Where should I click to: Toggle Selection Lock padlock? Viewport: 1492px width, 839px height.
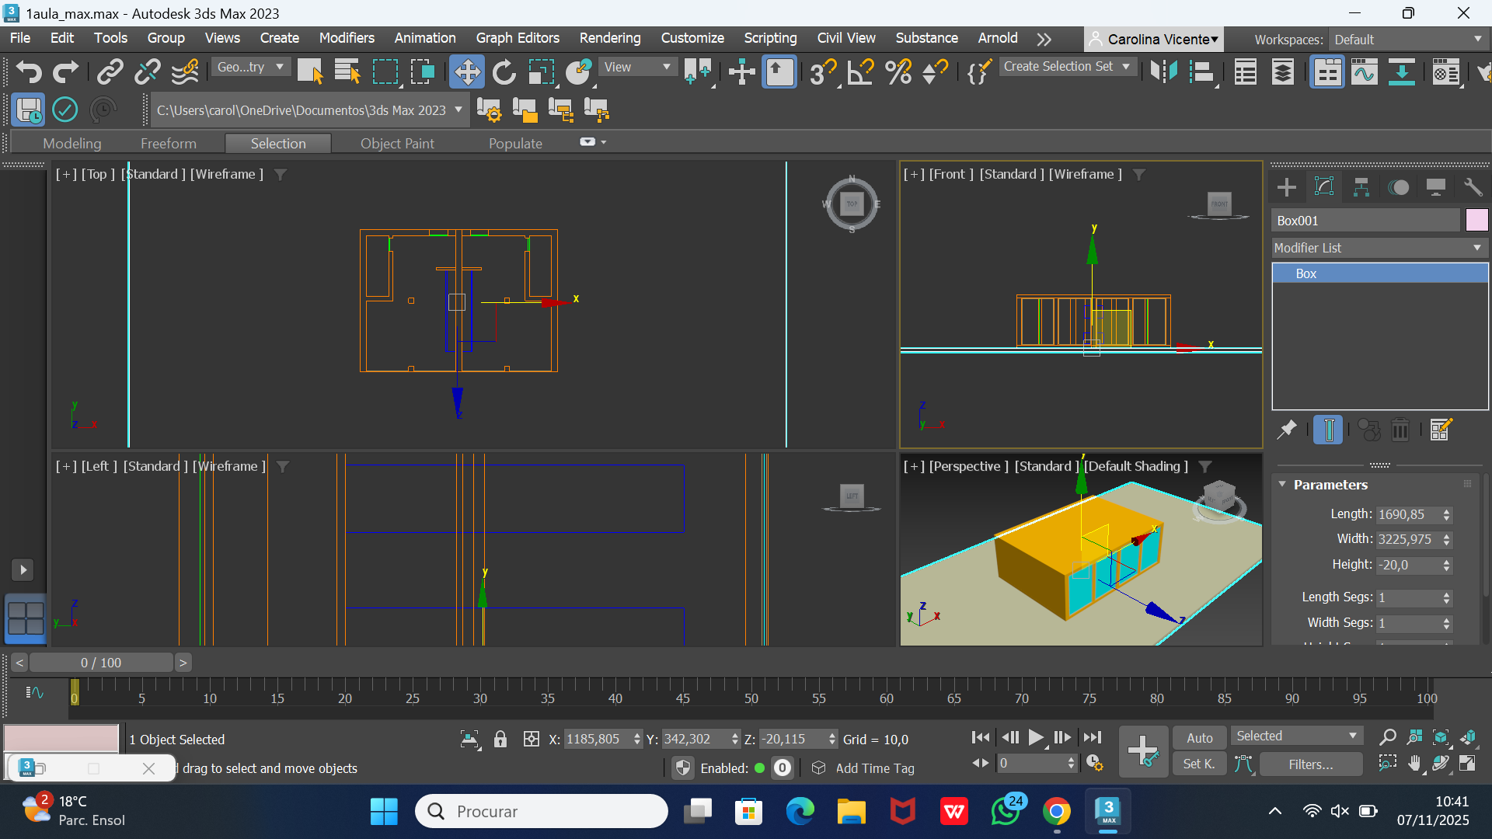tap(500, 739)
